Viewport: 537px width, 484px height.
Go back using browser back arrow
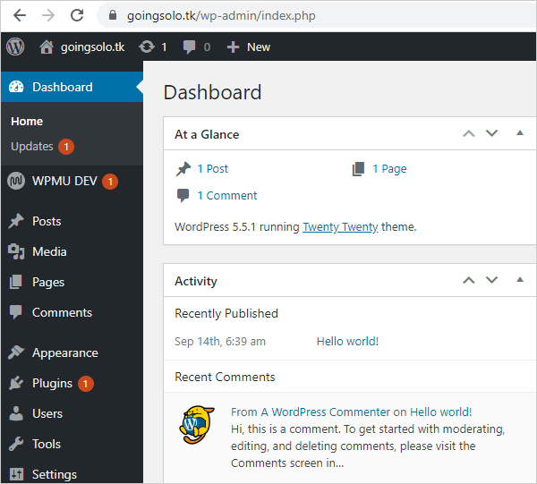[20, 15]
